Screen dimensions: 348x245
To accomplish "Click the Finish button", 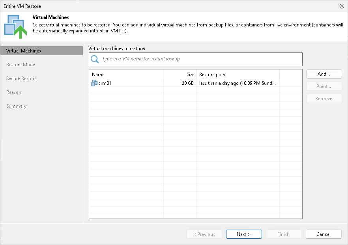I will [x=284, y=234].
